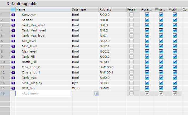
Task: Click address %M100.1 cell
Action: 112,72
